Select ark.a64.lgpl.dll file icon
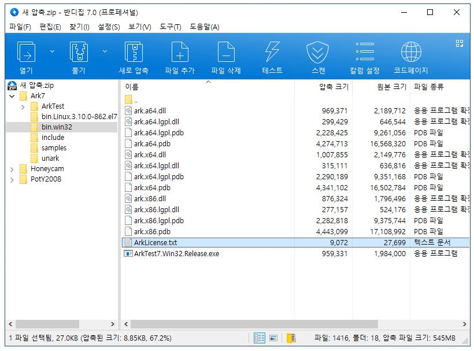 click(x=128, y=121)
